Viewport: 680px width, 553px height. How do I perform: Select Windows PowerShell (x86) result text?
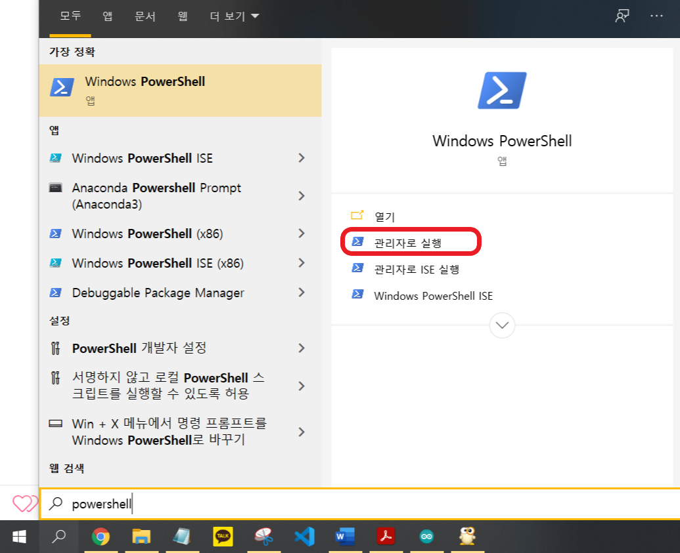click(x=147, y=234)
